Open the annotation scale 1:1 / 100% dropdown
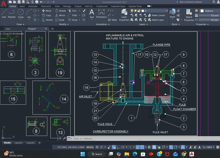220x158 pixels. click(x=208, y=147)
